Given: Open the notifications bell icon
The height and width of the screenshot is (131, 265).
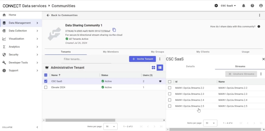Looking at the screenshot, I should click(243, 6).
